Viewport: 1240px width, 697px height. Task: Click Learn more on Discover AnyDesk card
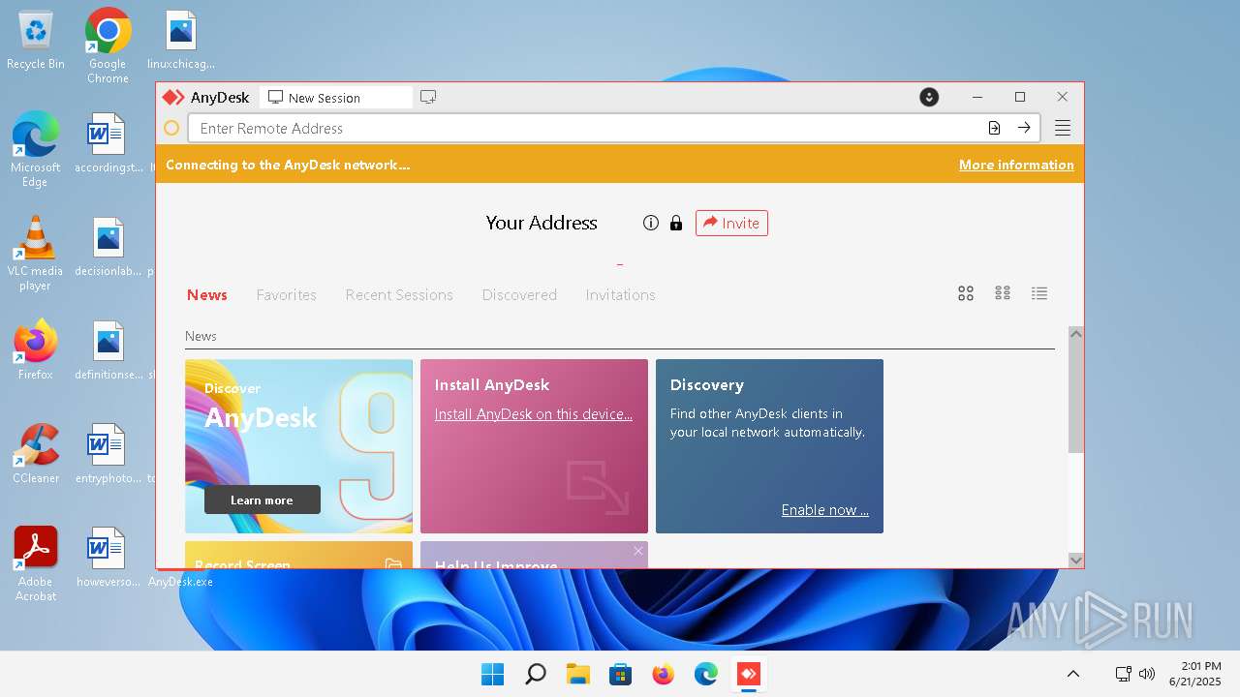[x=262, y=500]
